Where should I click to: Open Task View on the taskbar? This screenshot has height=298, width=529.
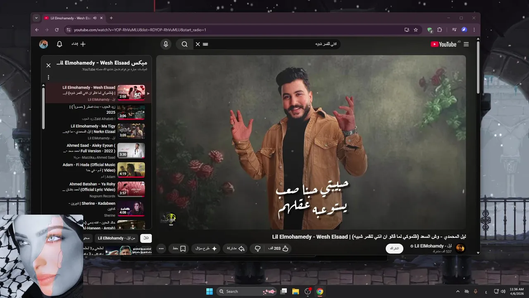click(284, 291)
